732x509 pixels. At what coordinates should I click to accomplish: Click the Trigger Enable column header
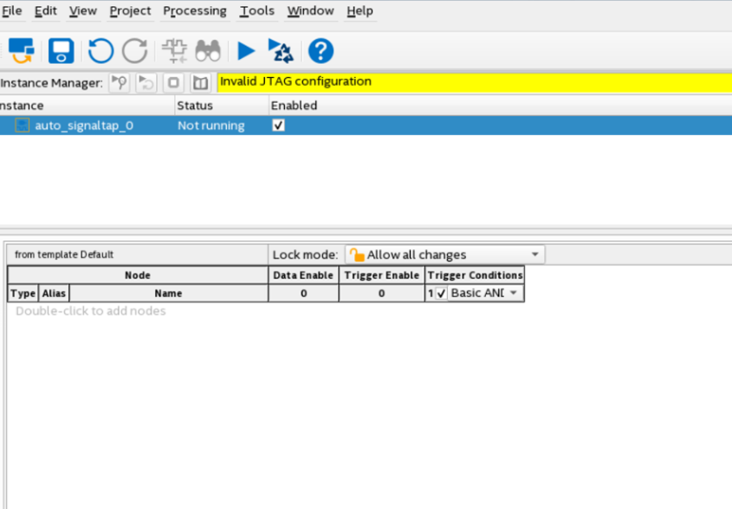381,275
